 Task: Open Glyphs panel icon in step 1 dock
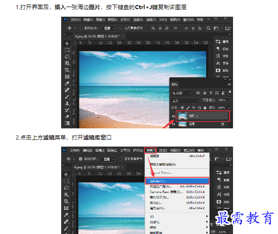coord(218,56)
